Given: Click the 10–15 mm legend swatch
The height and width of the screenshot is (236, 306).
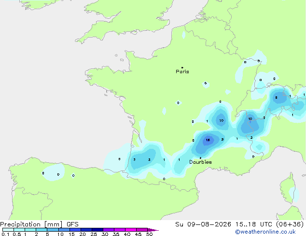Looking at the screenshot, I should [x=64, y=230].
